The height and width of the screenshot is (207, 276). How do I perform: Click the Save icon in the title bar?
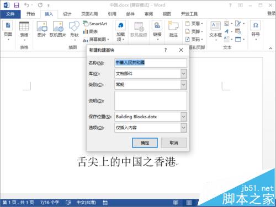click(x=17, y=5)
